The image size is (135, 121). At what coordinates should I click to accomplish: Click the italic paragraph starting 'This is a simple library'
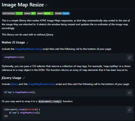pyautogui.click(x=66, y=24)
